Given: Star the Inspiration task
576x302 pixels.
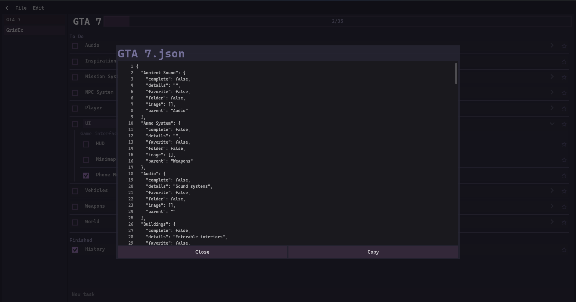Looking at the screenshot, I should [564, 62].
